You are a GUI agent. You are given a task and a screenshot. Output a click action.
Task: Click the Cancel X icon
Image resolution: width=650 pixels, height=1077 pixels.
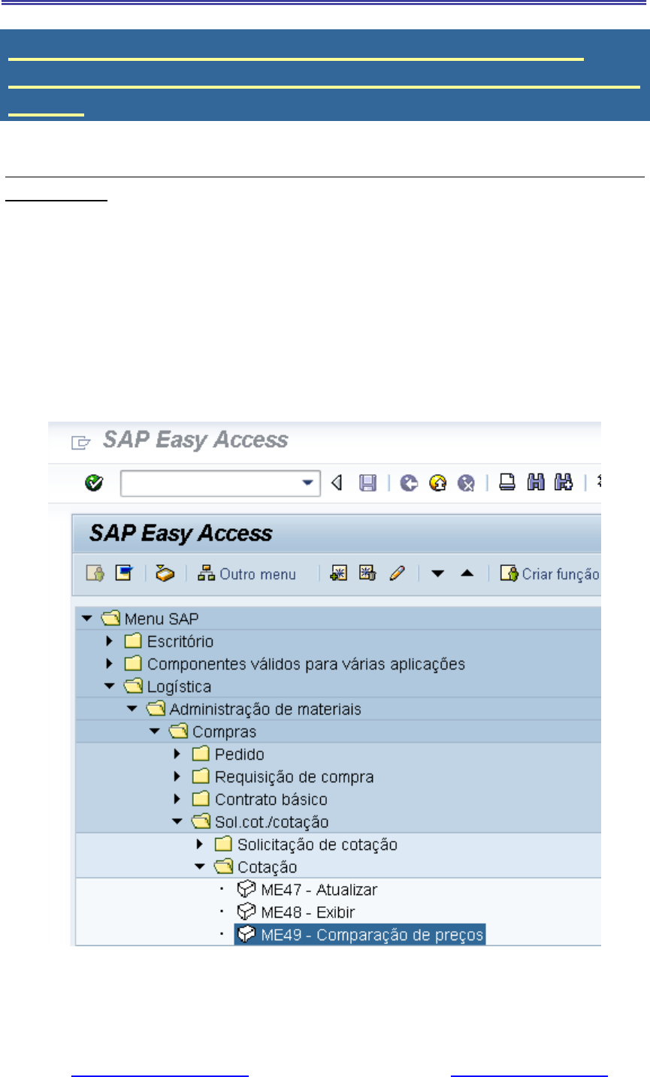pos(467,483)
